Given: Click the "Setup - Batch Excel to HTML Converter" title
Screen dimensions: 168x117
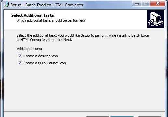Looking at the screenshot, I should pos(47,5).
